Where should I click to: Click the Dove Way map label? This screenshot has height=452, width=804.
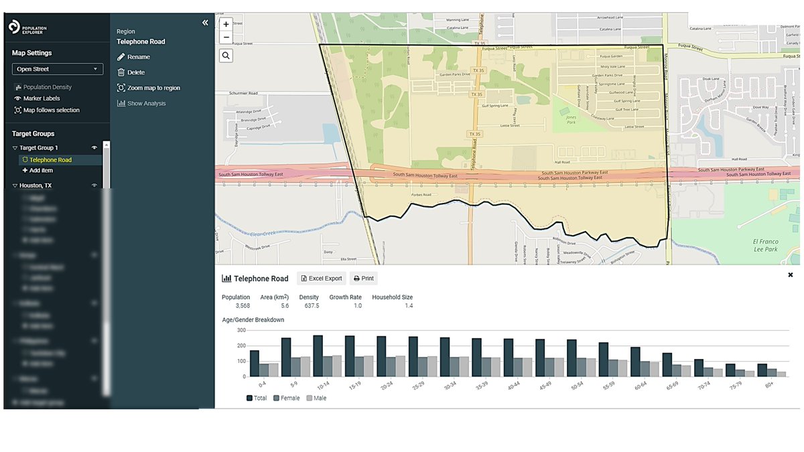tap(760, 106)
